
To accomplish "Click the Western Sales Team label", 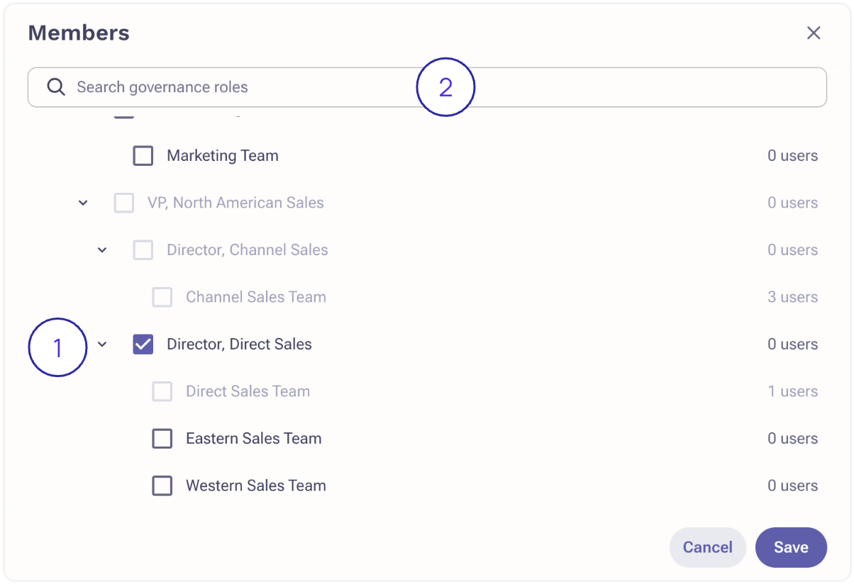I will point(256,485).
